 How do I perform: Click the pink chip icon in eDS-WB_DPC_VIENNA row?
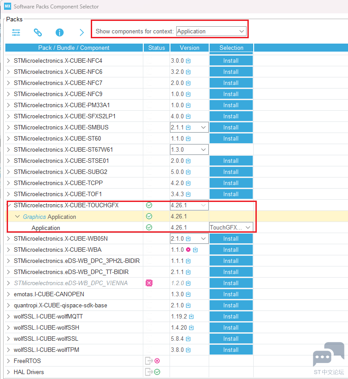149,283
